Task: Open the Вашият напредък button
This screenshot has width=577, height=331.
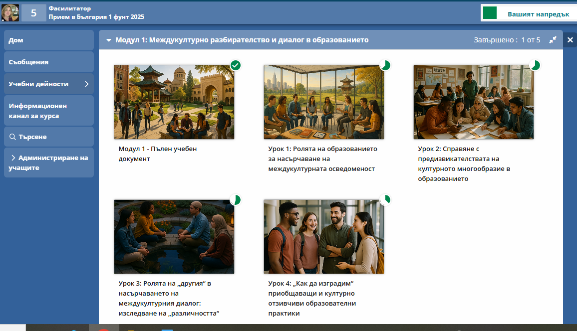Action: tap(528, 14)
